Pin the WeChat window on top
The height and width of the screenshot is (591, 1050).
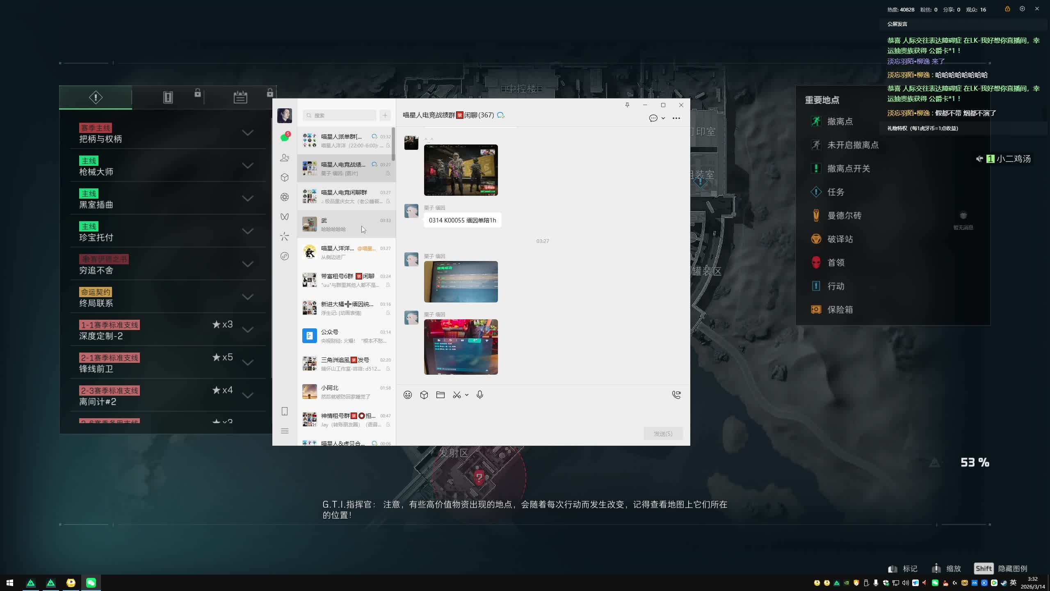click(627, 105)
